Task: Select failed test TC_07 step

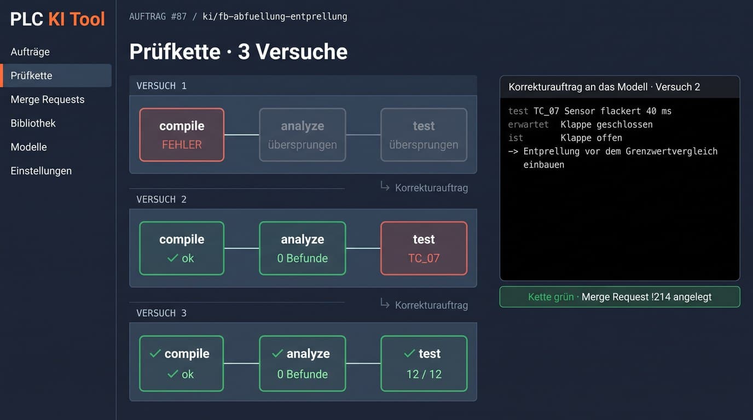Action: click(x=424, y=248)
